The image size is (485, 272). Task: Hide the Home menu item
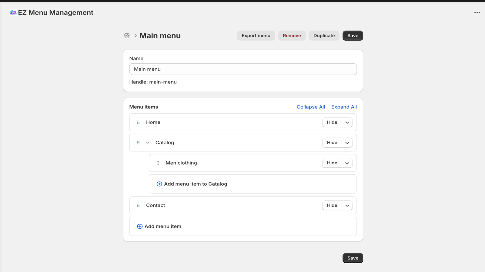pyautogui.click(x=332, y=122)
